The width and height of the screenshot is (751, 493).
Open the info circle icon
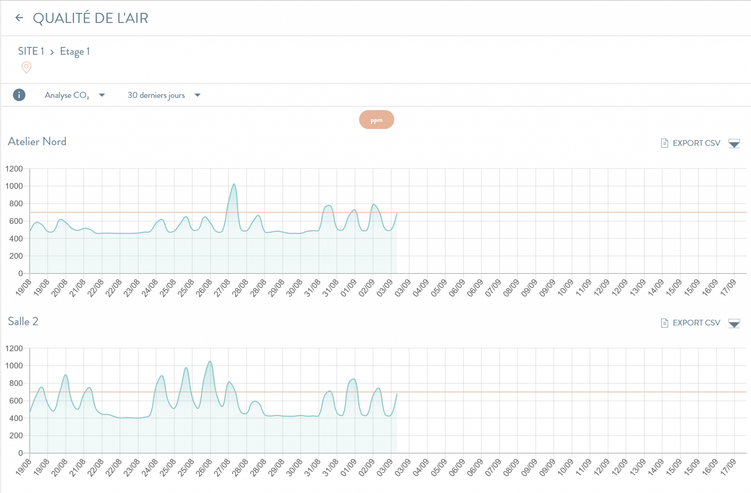tap(19, 95)
